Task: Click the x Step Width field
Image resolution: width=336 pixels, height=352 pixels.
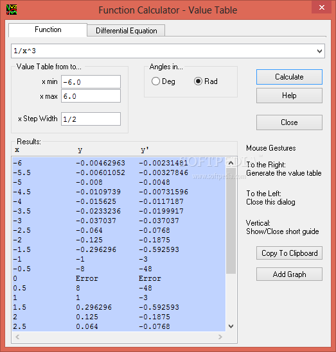Action: pos(91,119)
